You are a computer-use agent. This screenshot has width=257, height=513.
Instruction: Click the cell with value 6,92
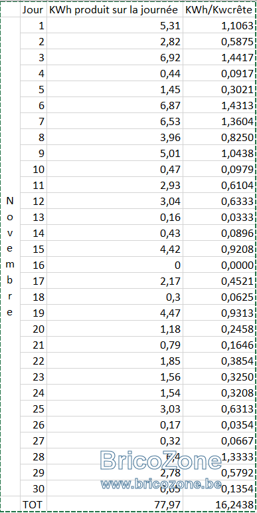click(114, 58)
